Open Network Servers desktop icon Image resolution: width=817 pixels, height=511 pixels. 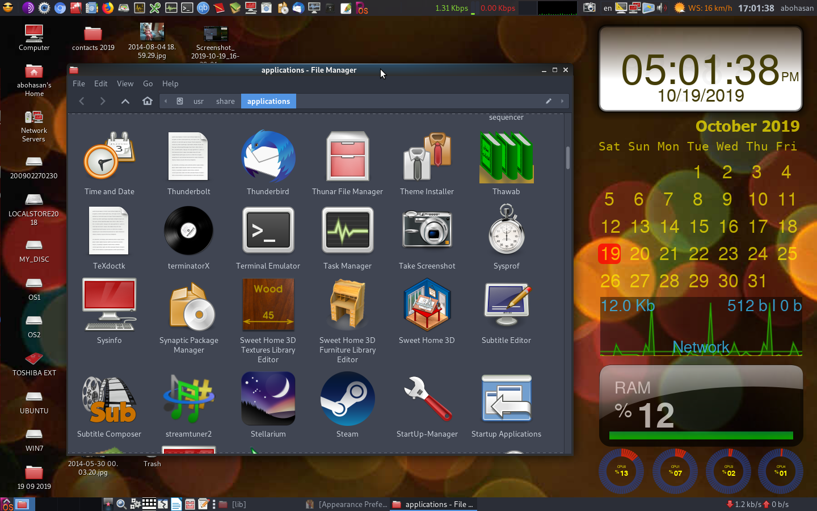[34, 117]
